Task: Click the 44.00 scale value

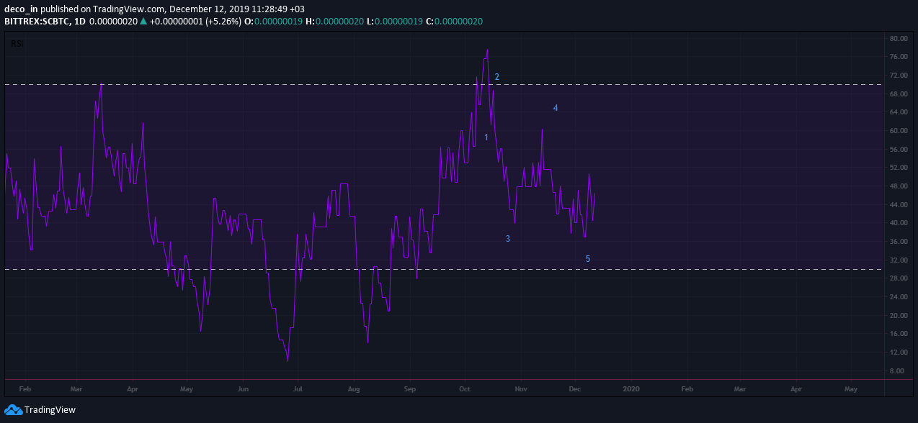Action: [898, 204]
